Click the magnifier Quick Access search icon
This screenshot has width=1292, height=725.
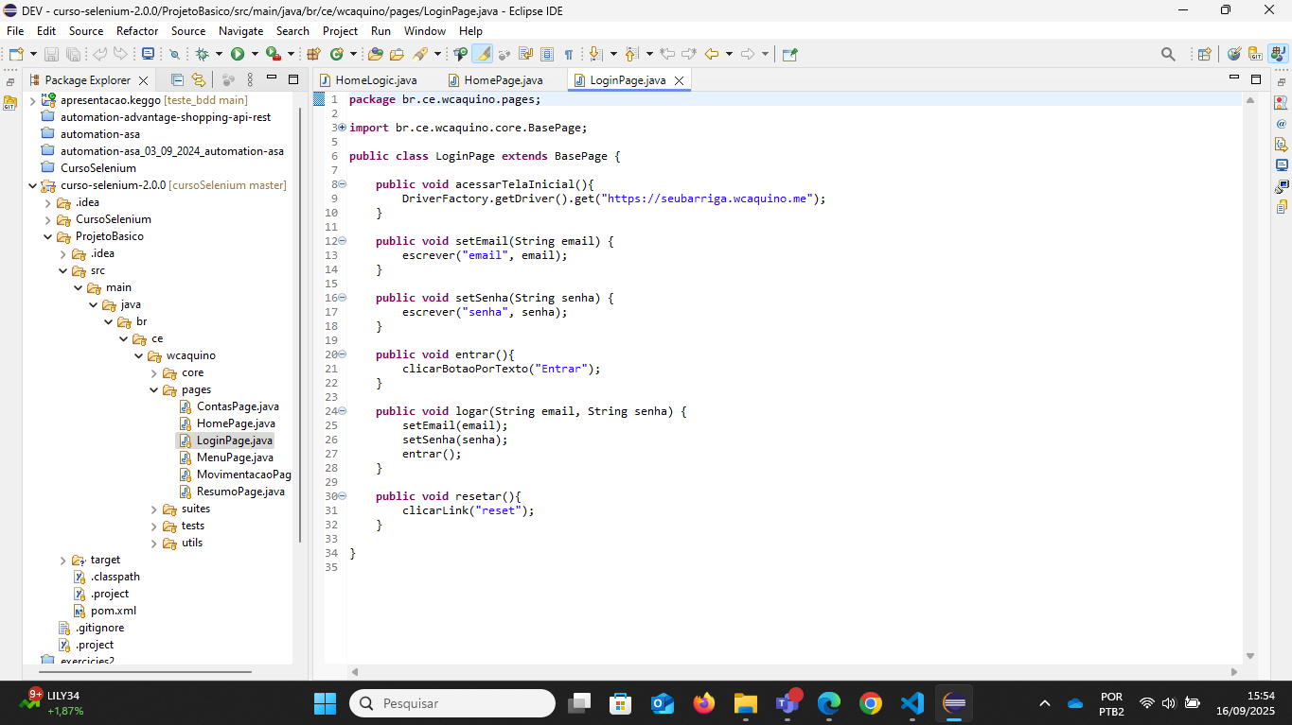(1168, 54)
